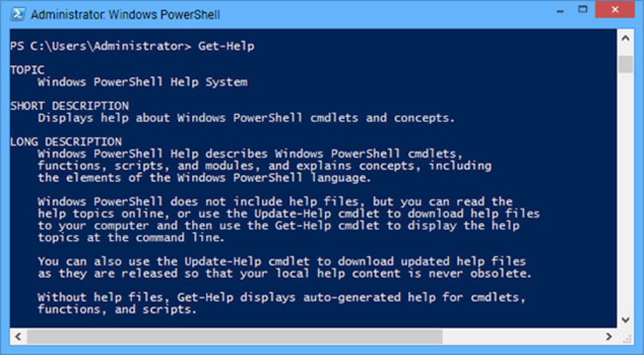This screenshot has height=355, width=644.
Task: Click empty horizontal track right of thumb
Action: pos(523,336)
